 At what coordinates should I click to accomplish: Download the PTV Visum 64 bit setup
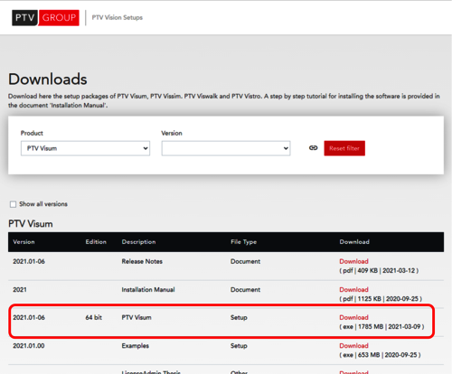click(x=353, y=317)
